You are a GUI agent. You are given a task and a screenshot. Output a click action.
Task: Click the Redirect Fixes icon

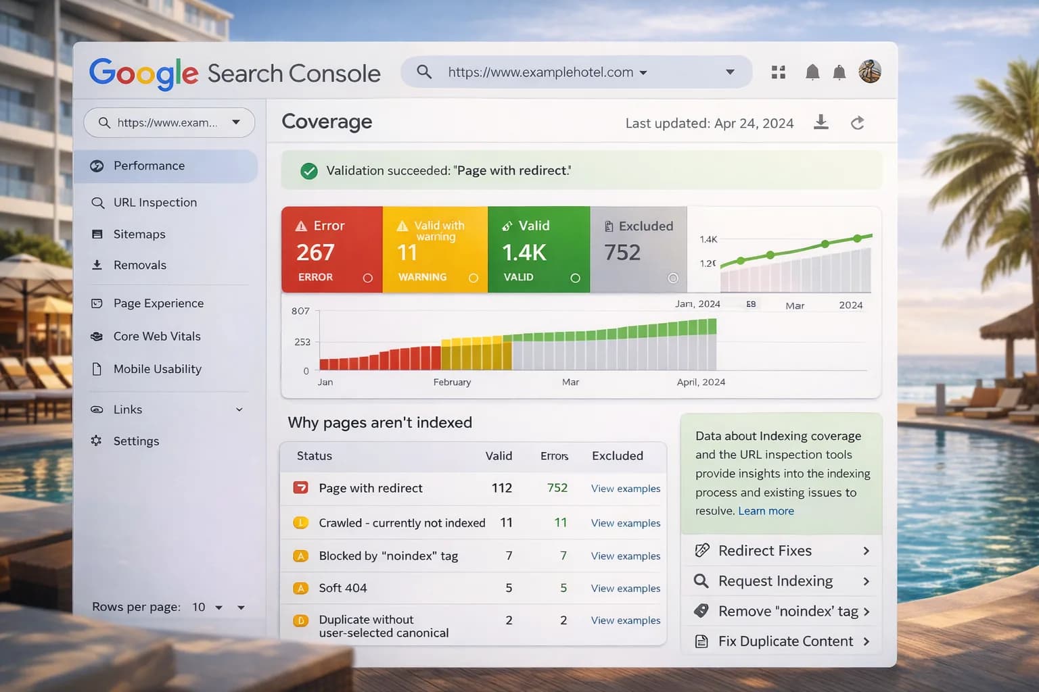(702, 550)
